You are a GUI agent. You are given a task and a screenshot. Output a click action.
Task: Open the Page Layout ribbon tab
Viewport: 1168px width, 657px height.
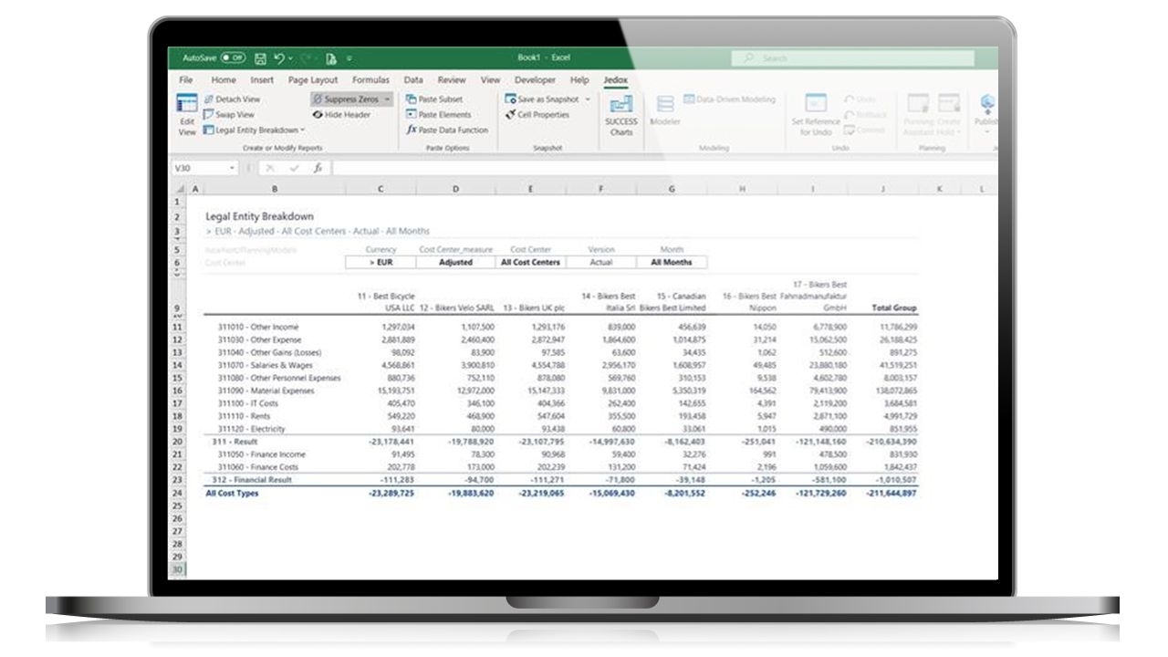312,80
